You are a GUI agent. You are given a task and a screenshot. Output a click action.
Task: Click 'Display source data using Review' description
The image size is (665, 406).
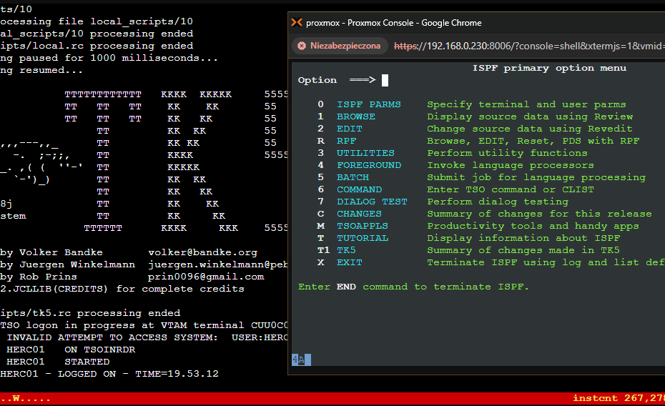tap(530, 117)
